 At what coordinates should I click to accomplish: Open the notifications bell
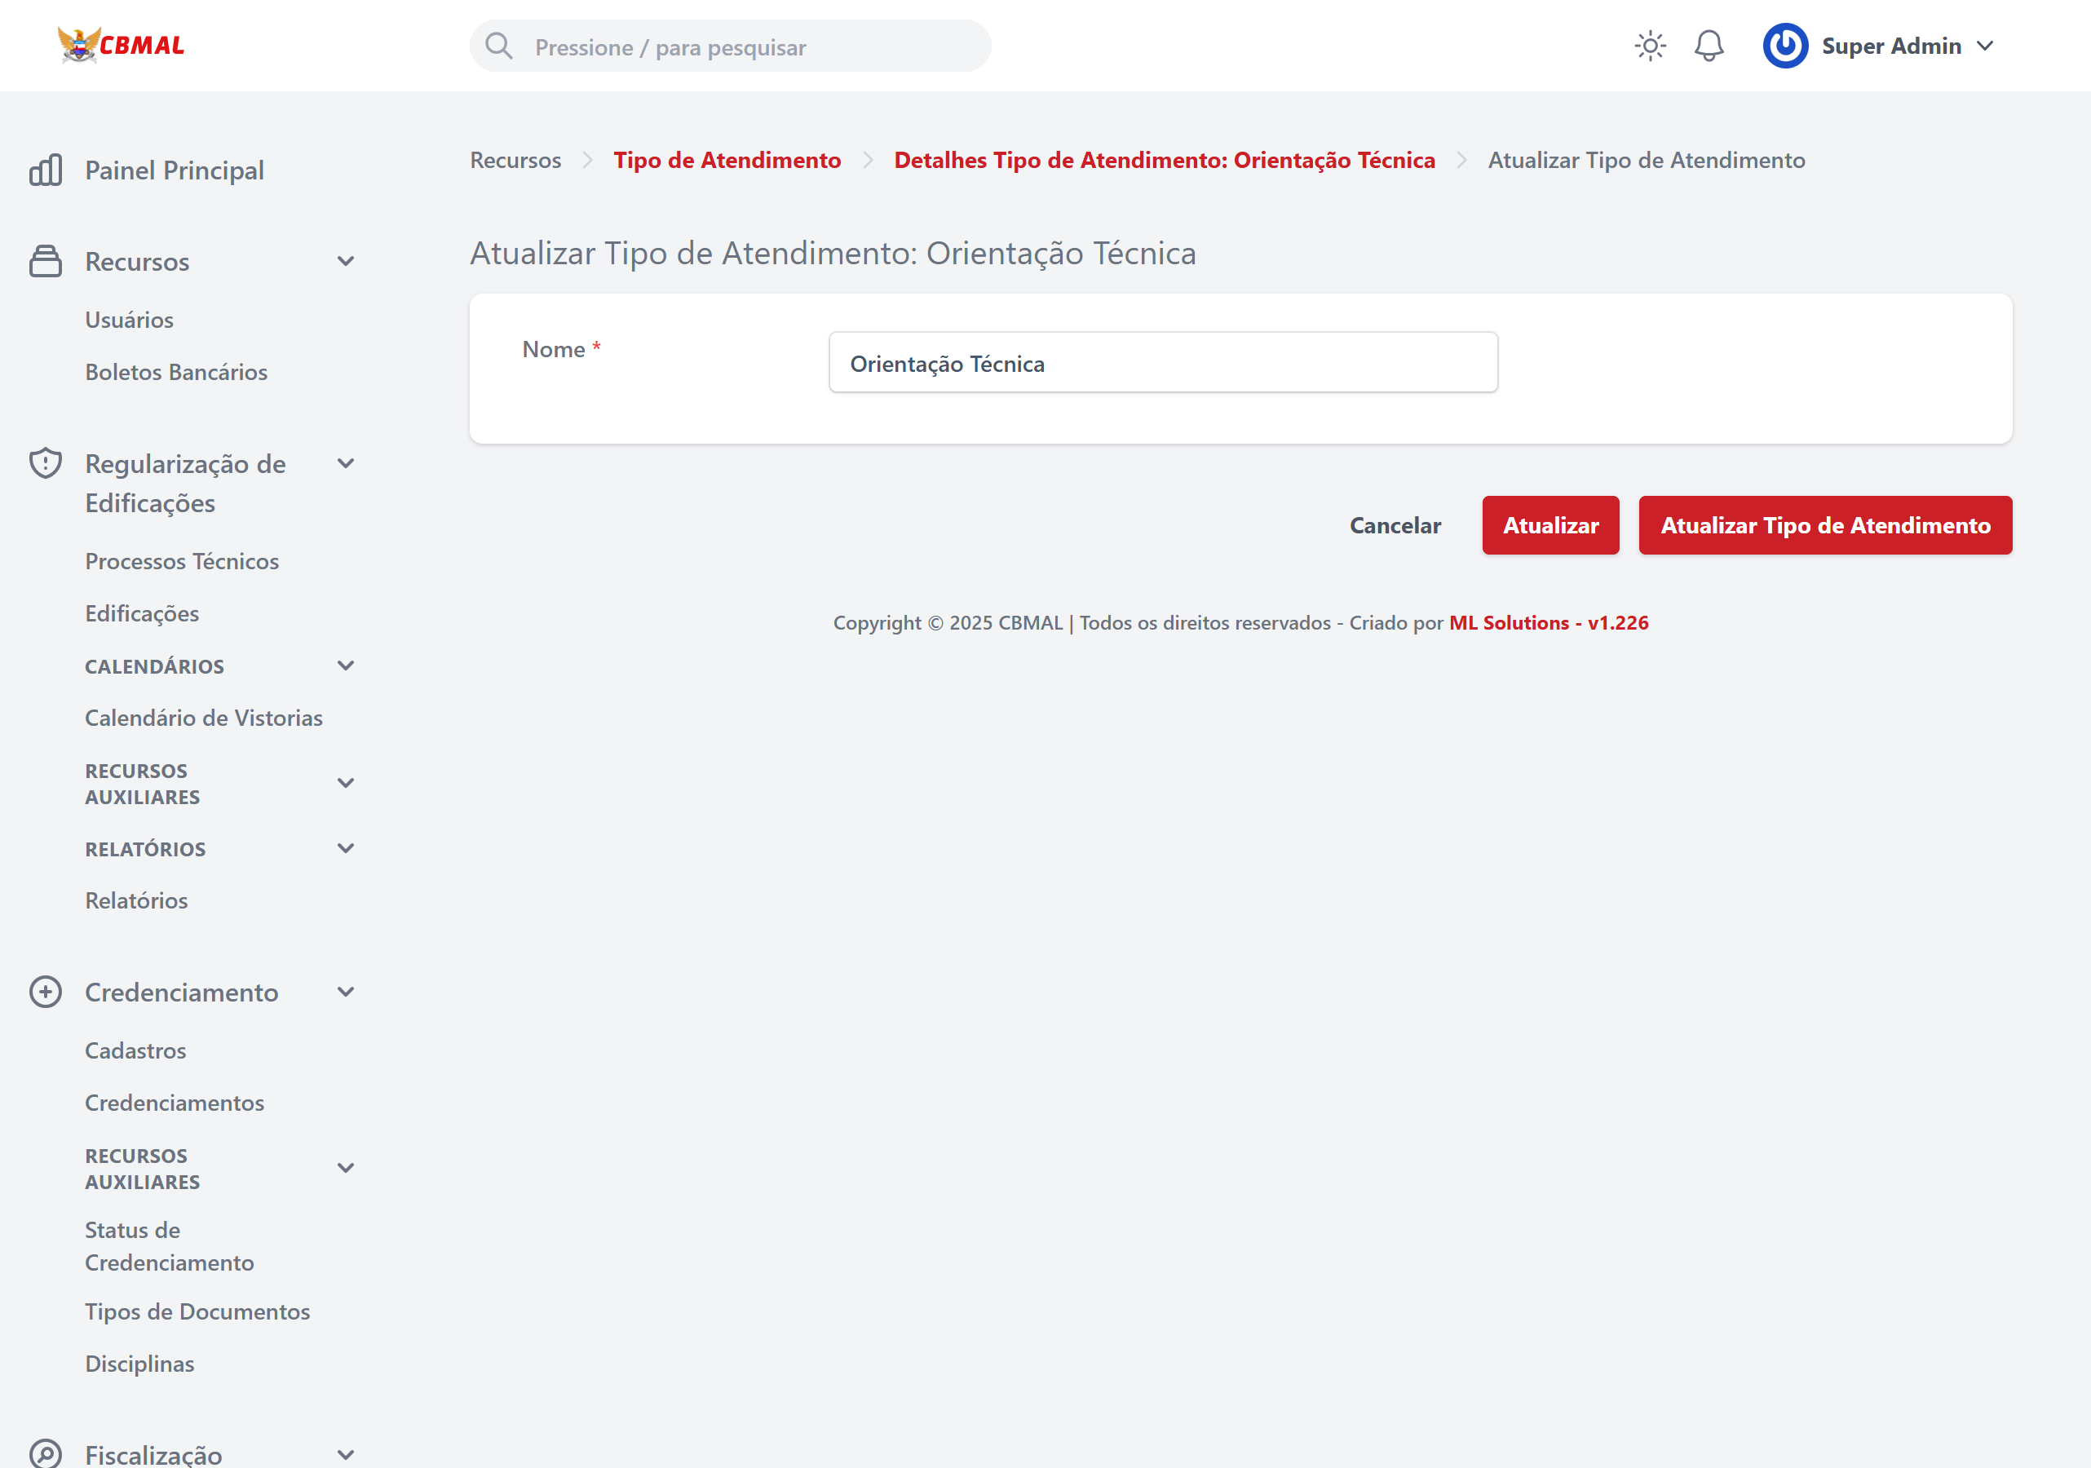click(x=1709, y=46)
